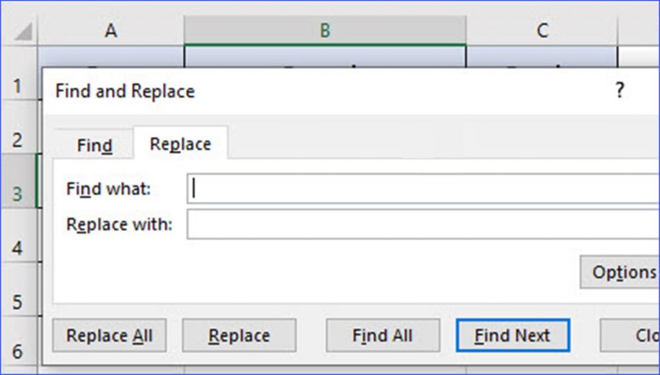660x375 pixels.
Task: Click inside the Replace with field
Action: tap(387, 224)
